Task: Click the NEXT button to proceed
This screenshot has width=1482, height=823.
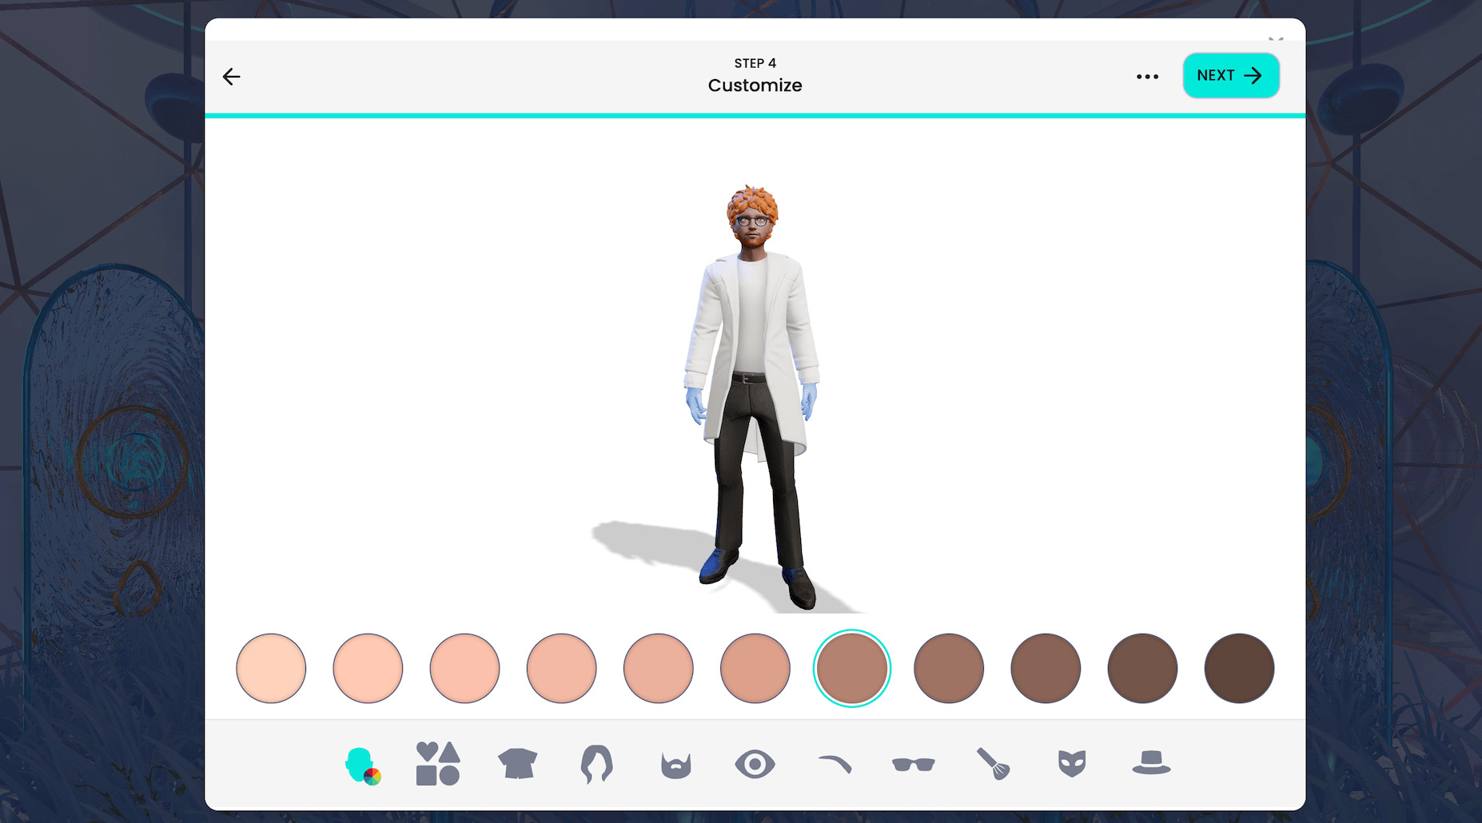Action: 1230,75
